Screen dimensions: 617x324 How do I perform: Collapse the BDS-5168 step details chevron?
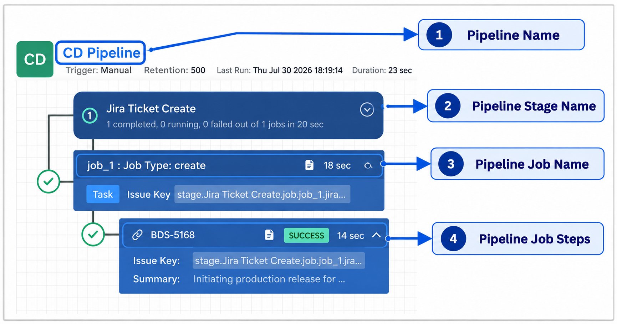(376, 235)
